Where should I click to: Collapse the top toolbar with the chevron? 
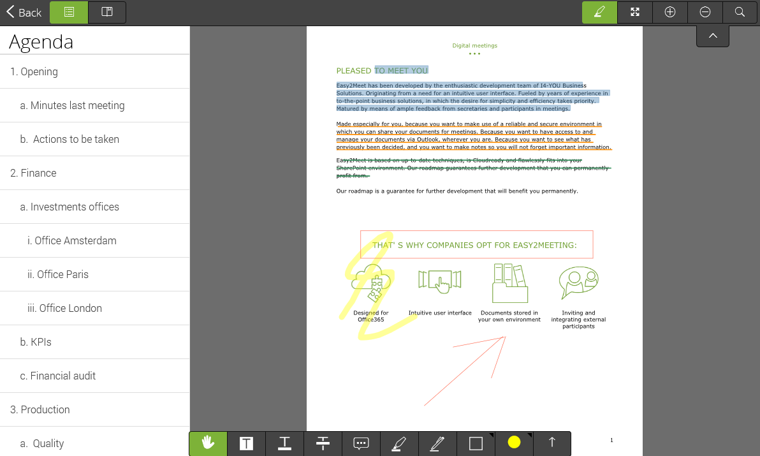[713, 36]
